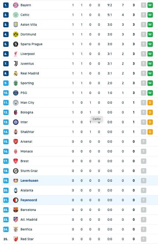
Task: Click Shakhtar's orange D form badge
Action: pyautogui.click(x=150, y=132)
